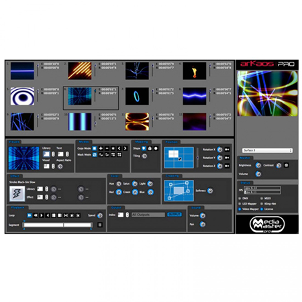302x302 pixels.
Task: Click the Visual number stepper arrows
Action: (x=53, y=166)
